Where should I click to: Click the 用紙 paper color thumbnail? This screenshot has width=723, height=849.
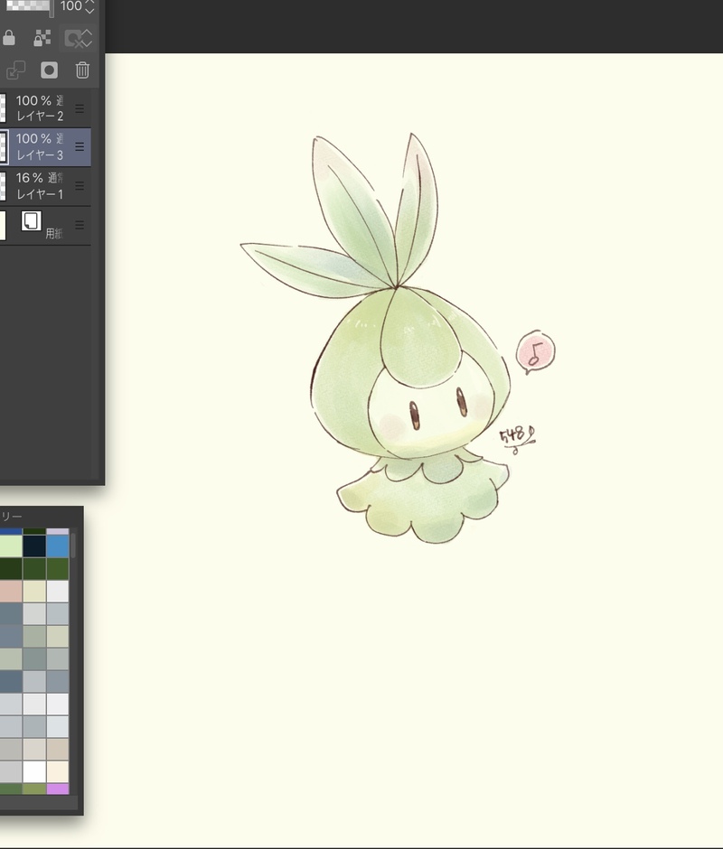(x=3, y=225)
